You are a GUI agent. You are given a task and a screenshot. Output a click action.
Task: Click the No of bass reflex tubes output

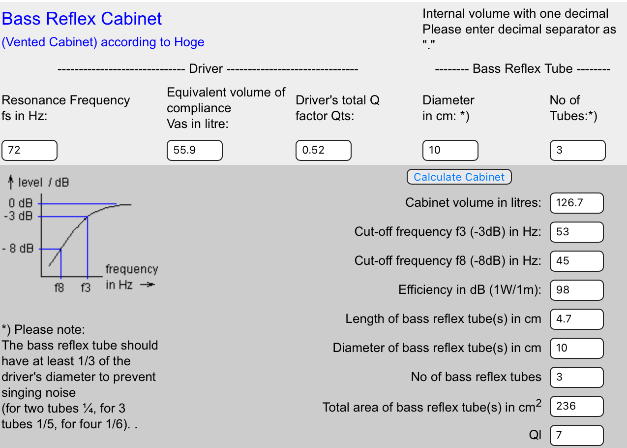click(576, 377)
